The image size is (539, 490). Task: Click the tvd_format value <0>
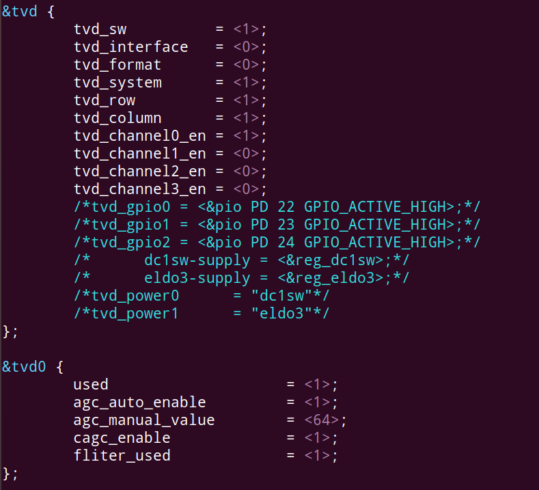coord(246,65)
